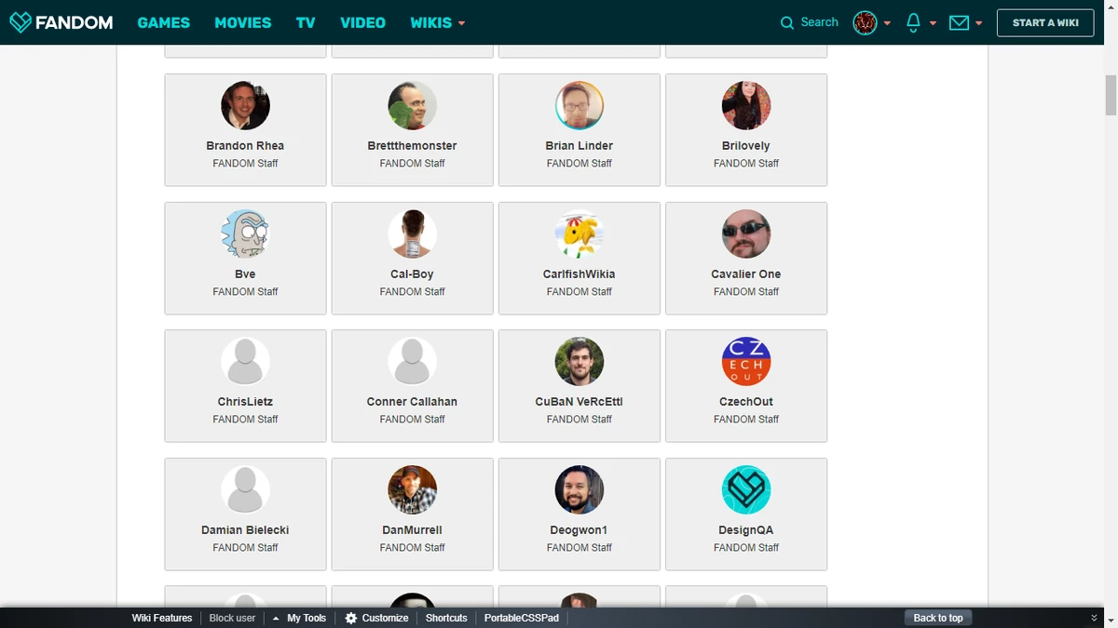The height and width of the screenshot is (628, 1118).
Task: Click the My Tools wrench area
Action: [305, 618]
